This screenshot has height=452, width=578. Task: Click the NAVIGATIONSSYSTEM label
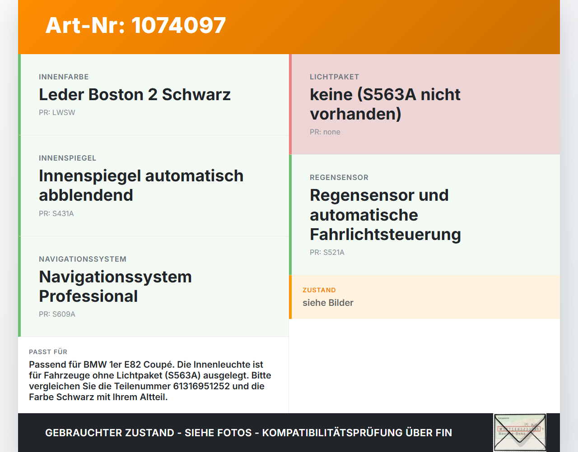click(83, 259)
